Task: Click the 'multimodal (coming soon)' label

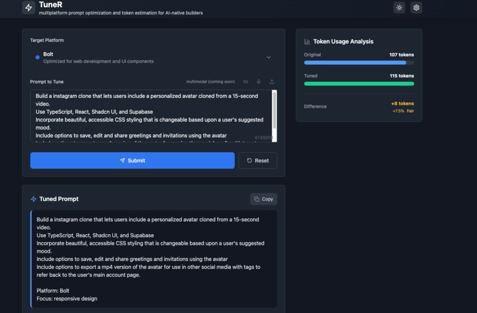Action: coord(211,82)
